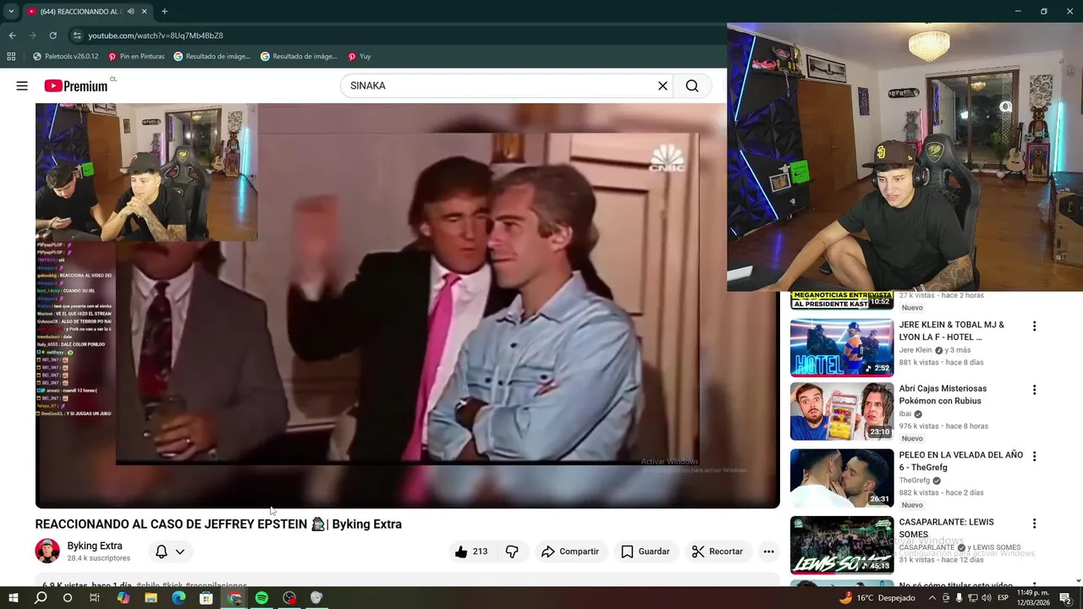Open the Recortar clip tool
This screenshot has width=1083, height=609.
[x=717, y=551]
